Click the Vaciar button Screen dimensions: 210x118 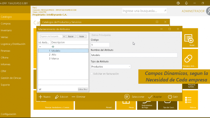coord(81,36)
